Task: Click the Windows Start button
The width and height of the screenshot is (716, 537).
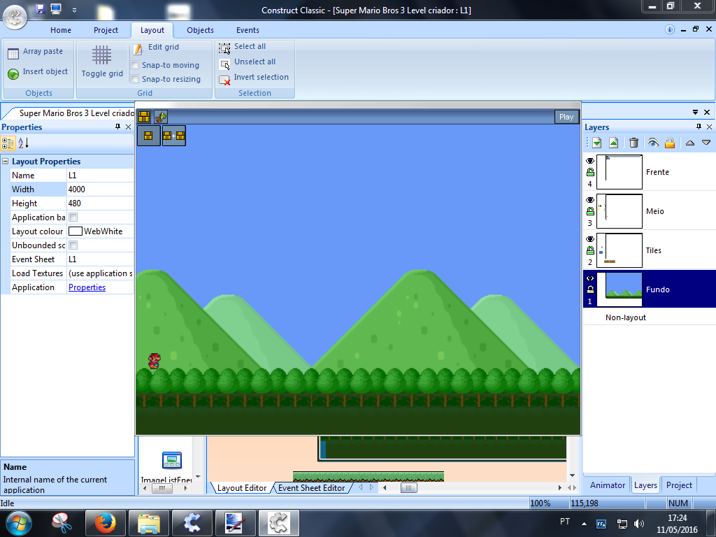Action: [x=19, y=523]
